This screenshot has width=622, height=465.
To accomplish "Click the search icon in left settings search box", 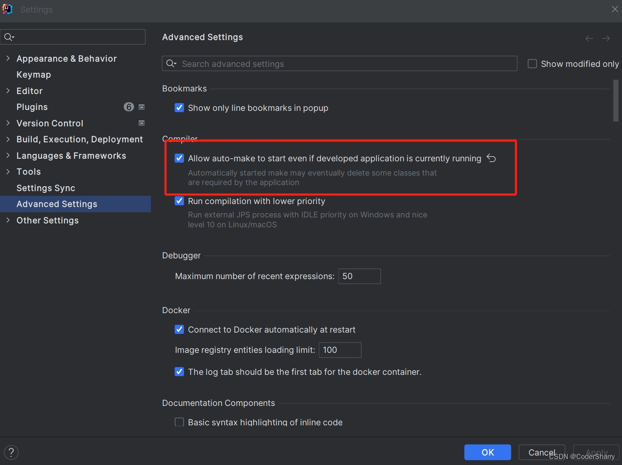I will (x=9, y=37).
